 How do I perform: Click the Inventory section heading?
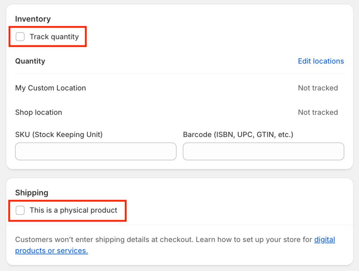coord(33,19)
